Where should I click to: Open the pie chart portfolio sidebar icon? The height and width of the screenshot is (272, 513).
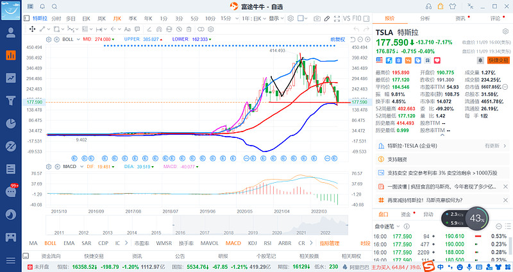[x=11, y=123]
